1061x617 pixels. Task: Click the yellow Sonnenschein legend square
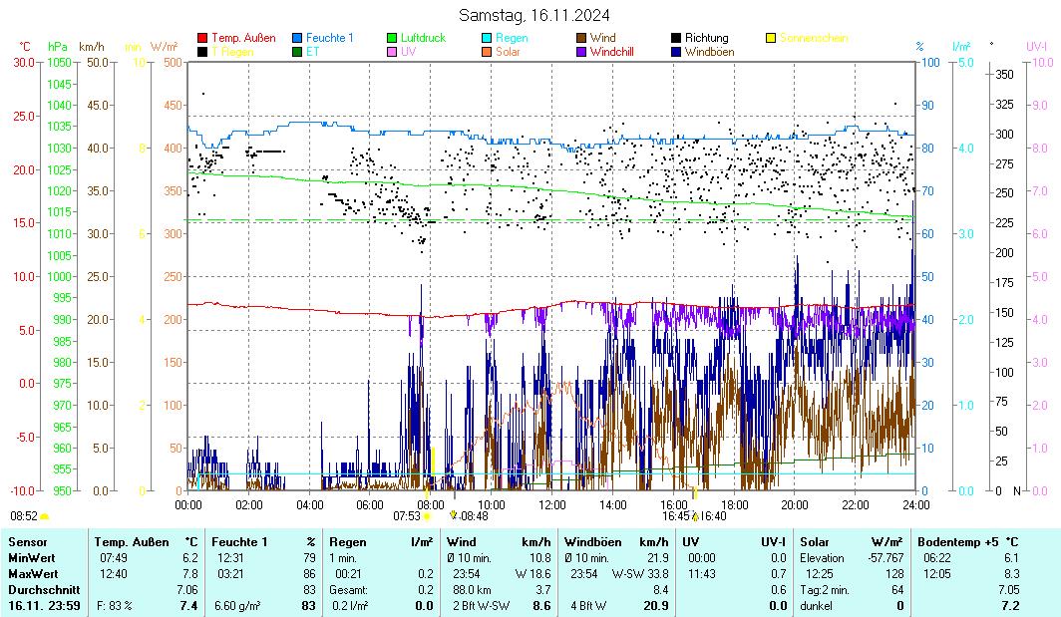(771, 38)
